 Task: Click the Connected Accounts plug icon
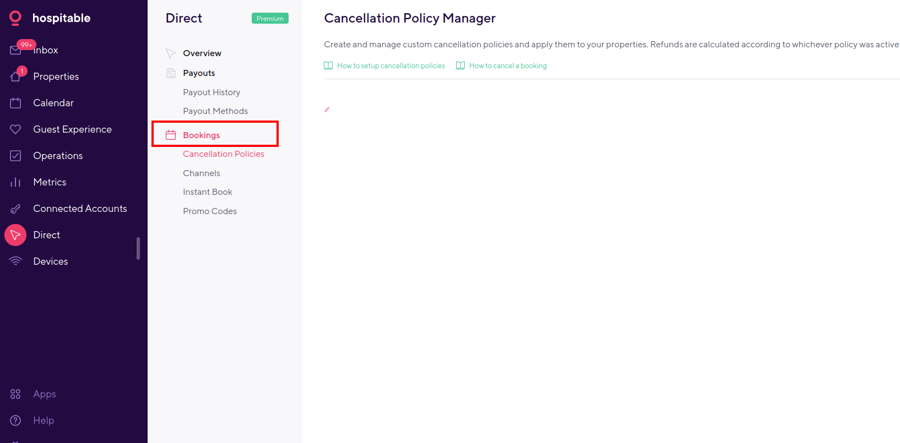pyautogui.click(x=15, y=209)
